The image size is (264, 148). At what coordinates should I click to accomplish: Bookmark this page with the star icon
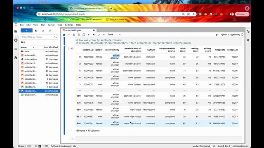click(x=193, y=14)
